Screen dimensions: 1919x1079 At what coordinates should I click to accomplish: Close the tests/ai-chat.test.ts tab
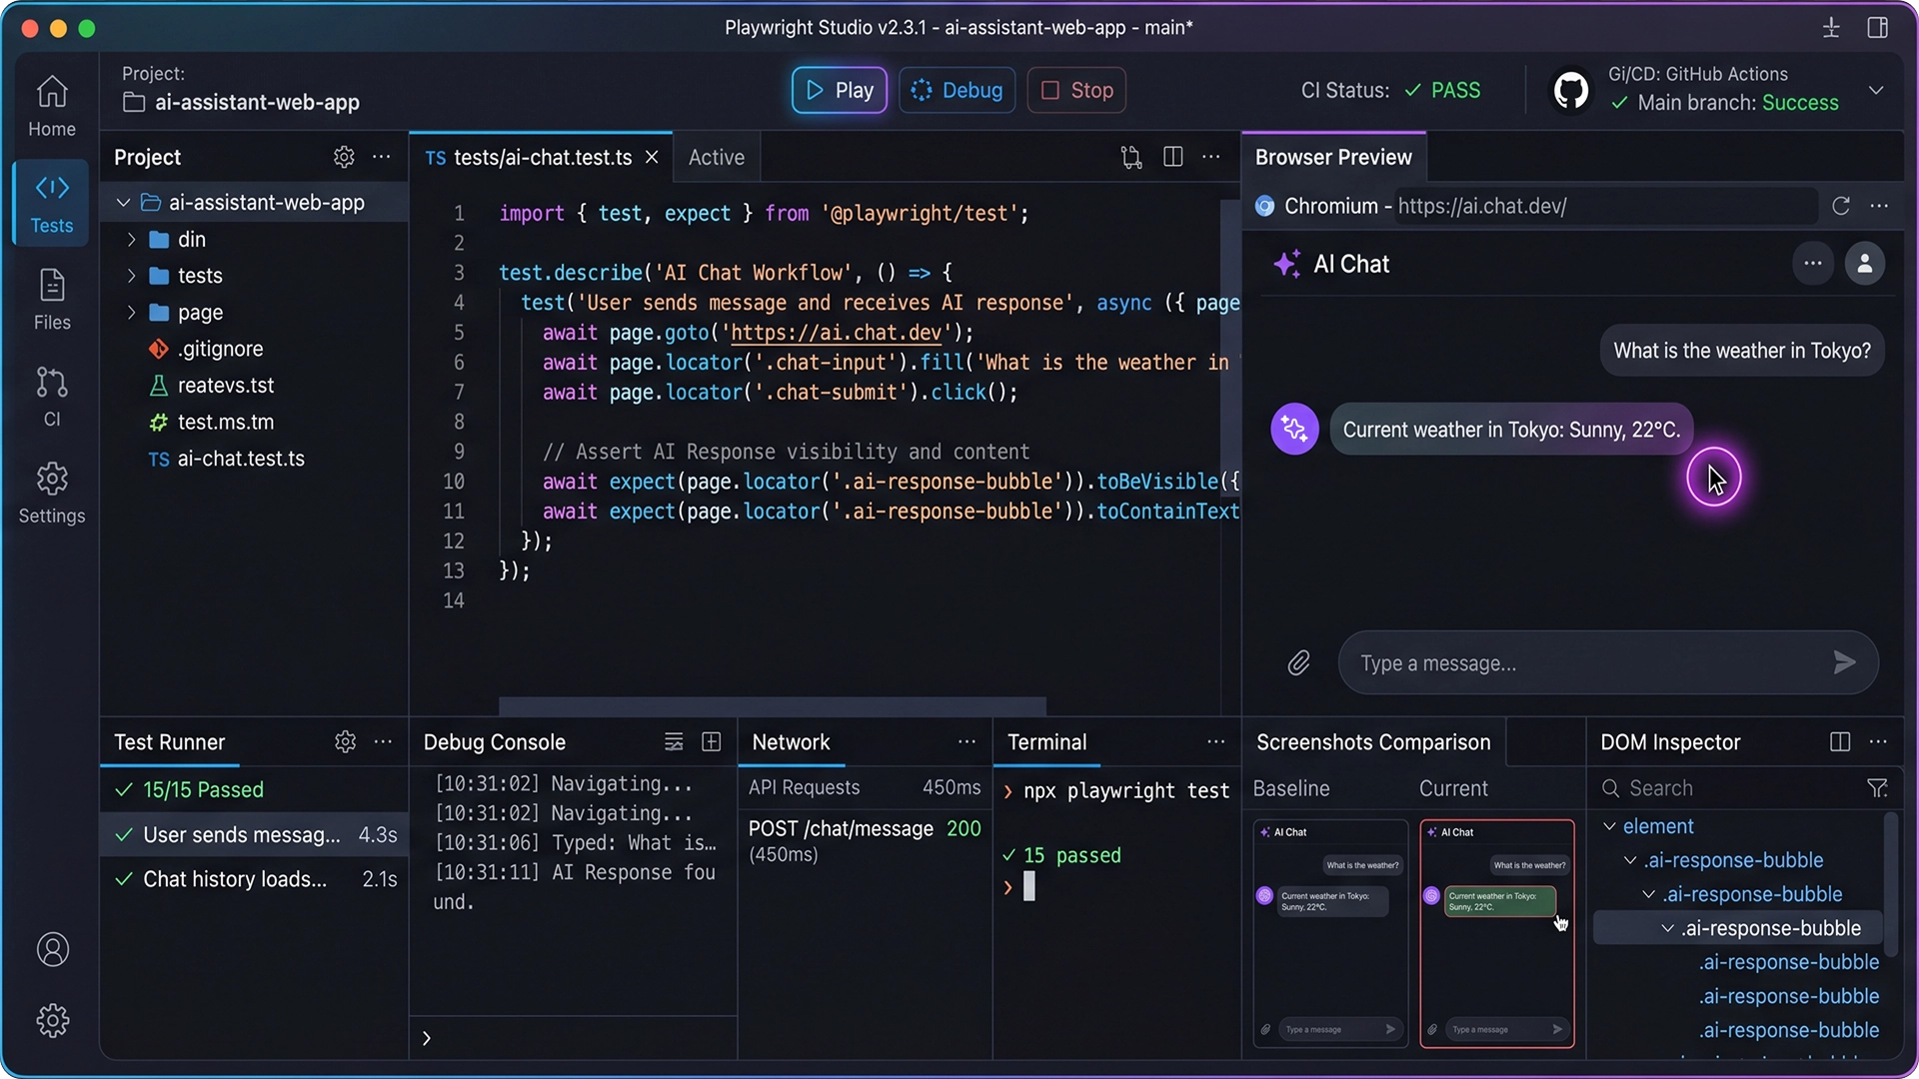(x=652, y=157)
